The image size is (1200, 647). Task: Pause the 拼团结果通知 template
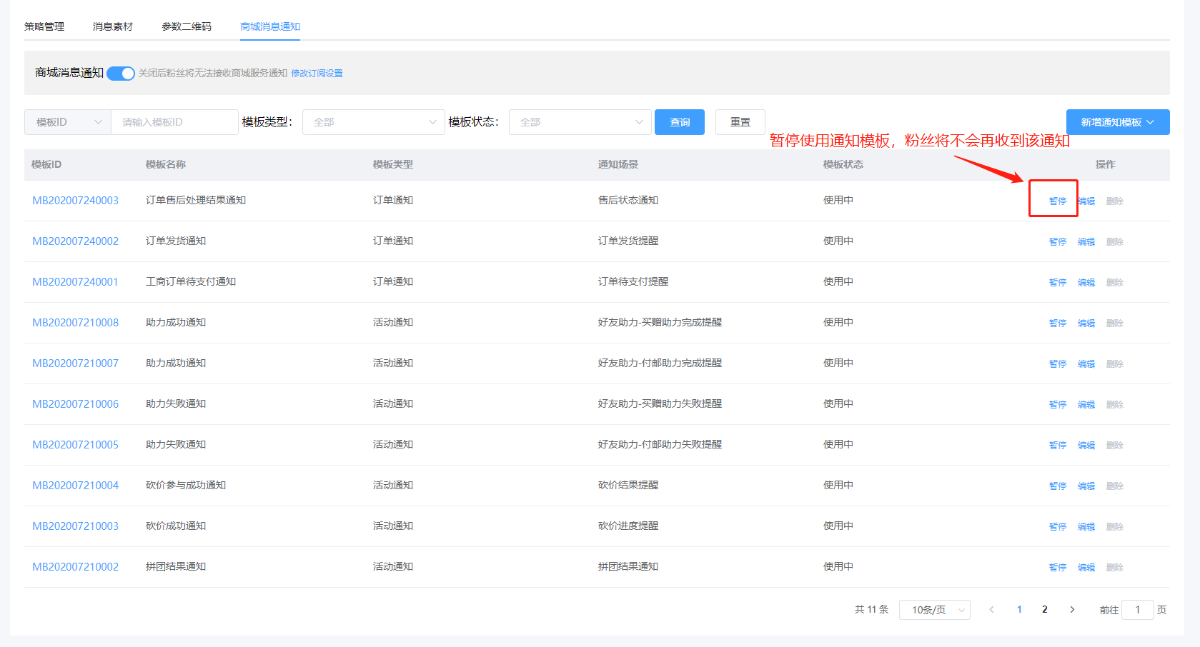tap(1057, 568)
